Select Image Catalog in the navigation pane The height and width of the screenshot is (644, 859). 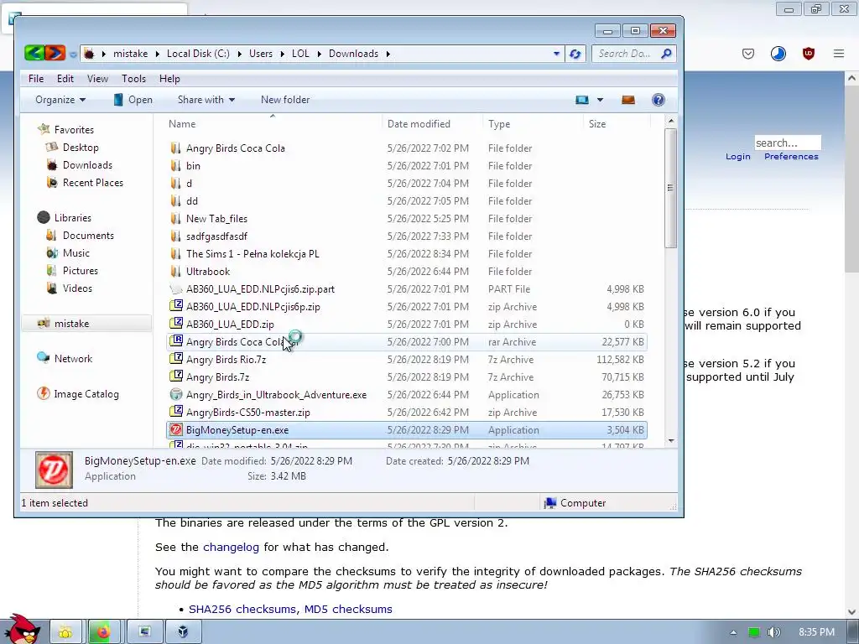click(86, 394)
